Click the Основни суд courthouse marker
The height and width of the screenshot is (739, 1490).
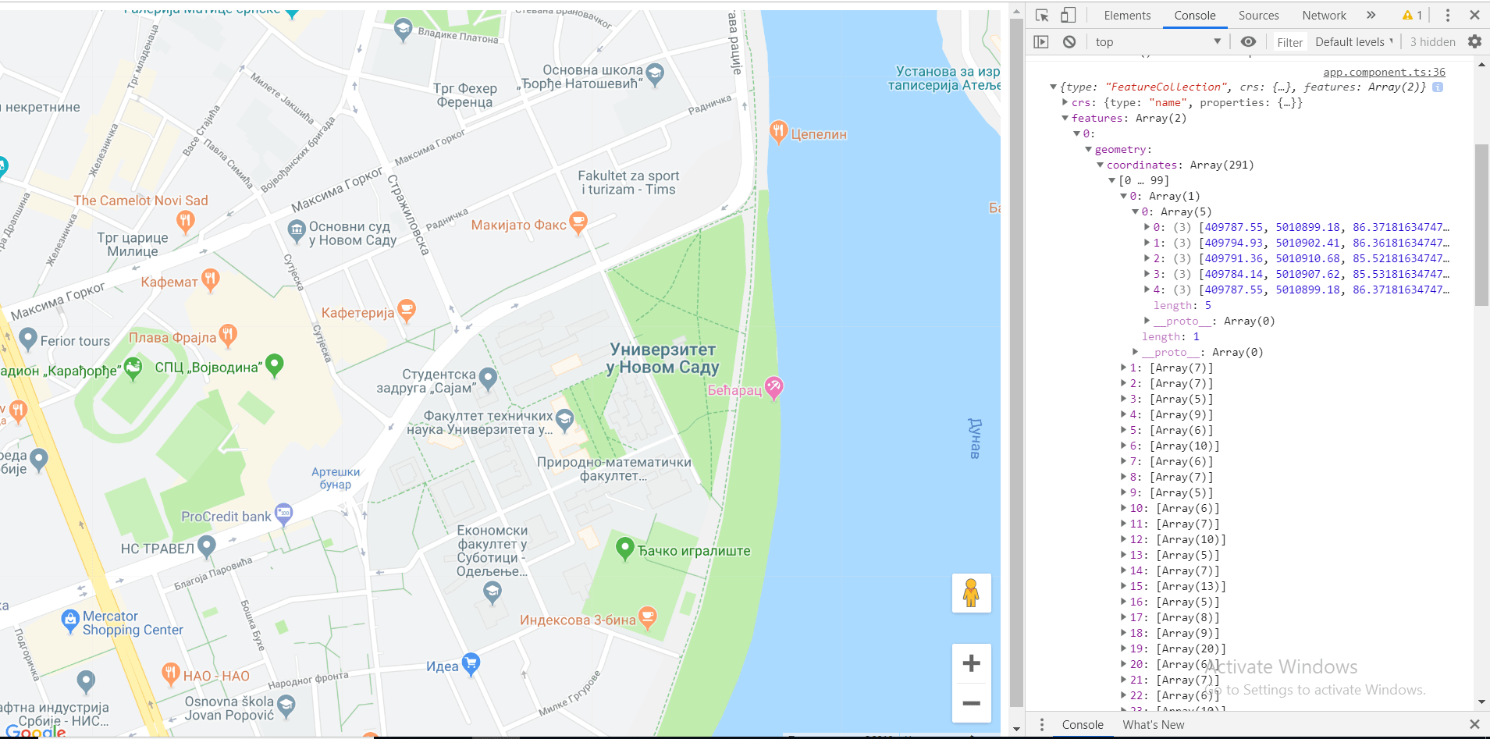(x=297, y=231)
